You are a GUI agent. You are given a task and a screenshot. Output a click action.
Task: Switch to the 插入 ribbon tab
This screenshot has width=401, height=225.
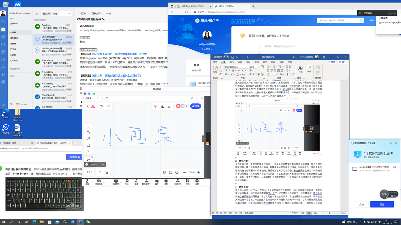[231, 62]
